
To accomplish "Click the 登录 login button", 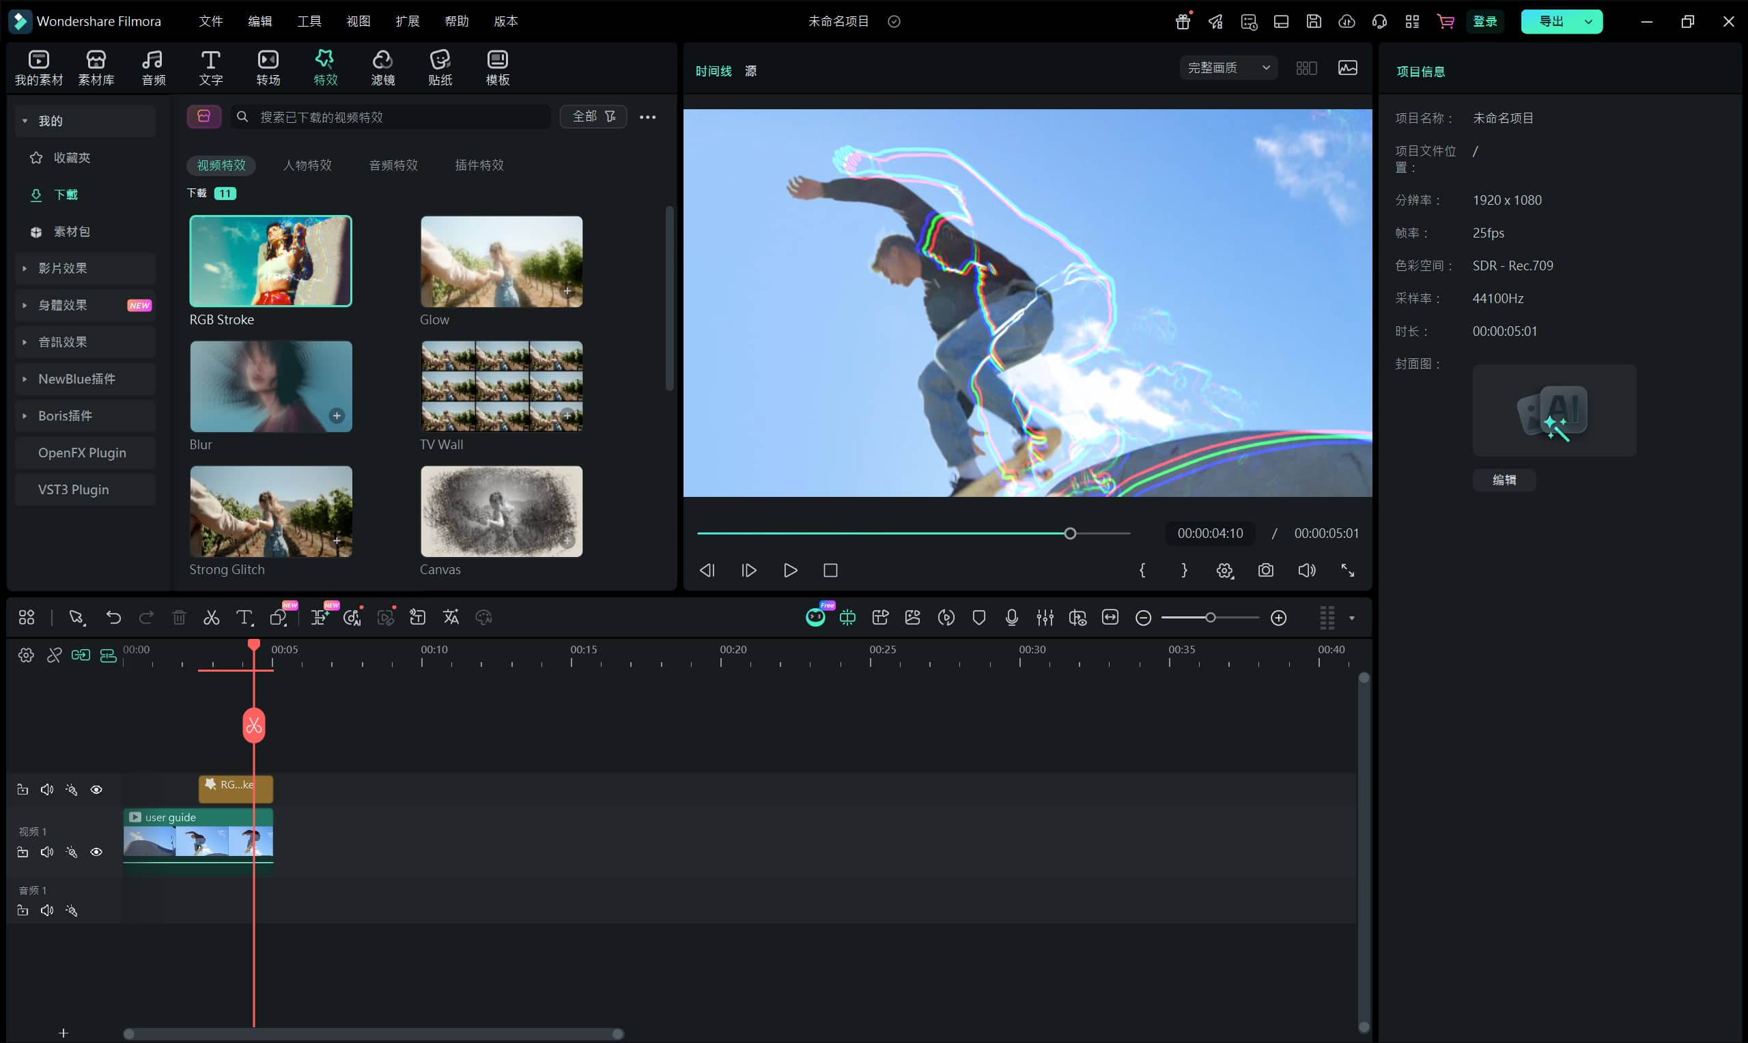I will tap(1484, 21).
